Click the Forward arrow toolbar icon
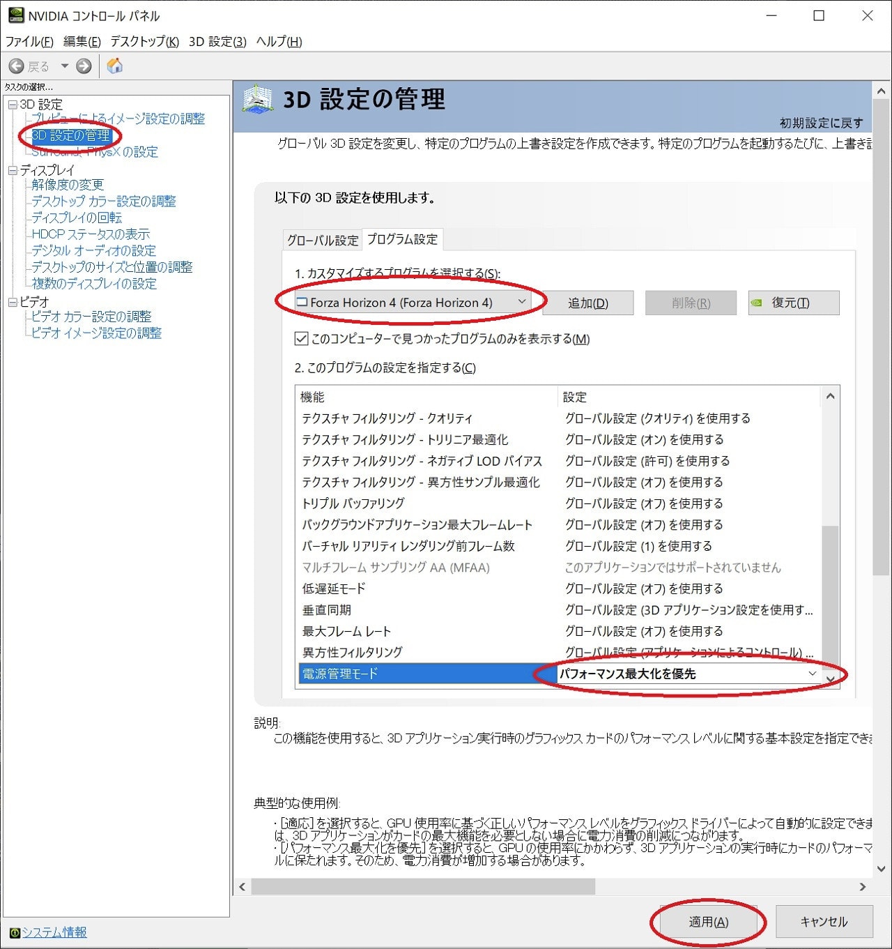 pyautogui.click(x=84, y=66)
